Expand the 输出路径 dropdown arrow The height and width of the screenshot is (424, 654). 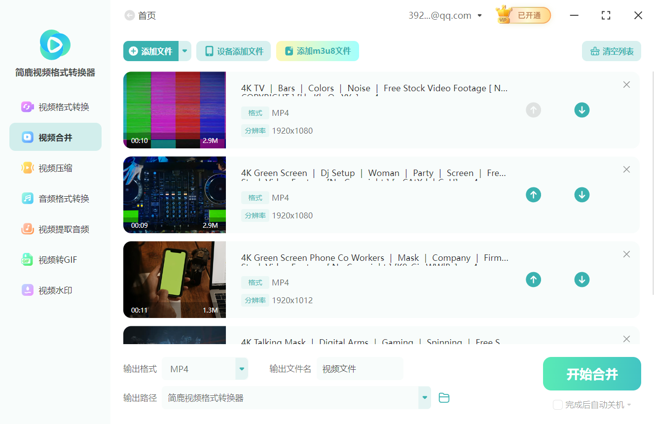coord(425,398)
